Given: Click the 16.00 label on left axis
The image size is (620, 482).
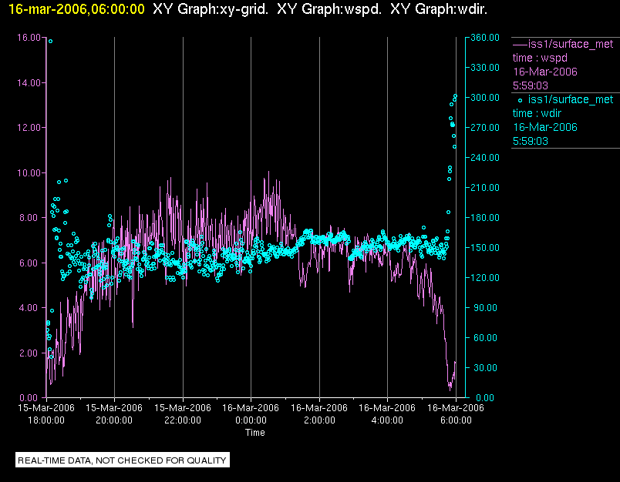Looking at the screenshot, I should [x=28, y=37].
